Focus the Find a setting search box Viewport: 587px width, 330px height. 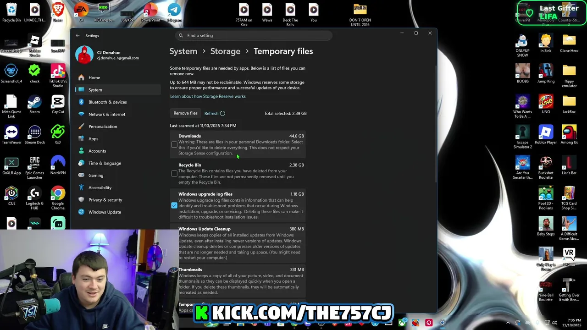coord(253,35)
